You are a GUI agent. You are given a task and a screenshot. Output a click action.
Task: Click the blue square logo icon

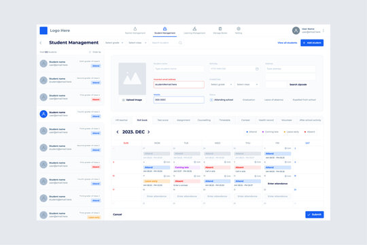(x=43, y=31)
